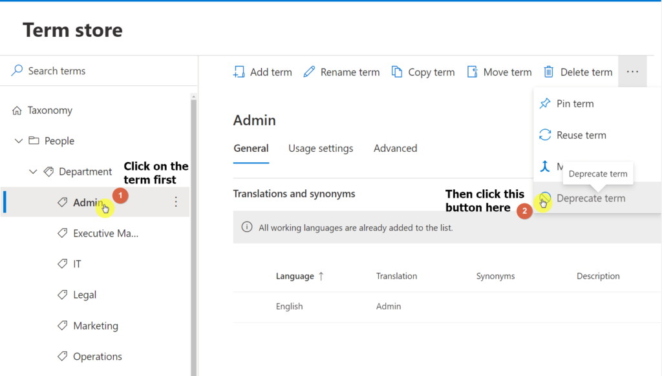Viewport: 662px width, 376px height.
Task: Click the Legal term tag icon
Action: click(63, 295)
